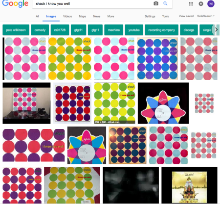Open yellow and green dots cover, top row
Screen dimensions: 220x204
(70, 58)
